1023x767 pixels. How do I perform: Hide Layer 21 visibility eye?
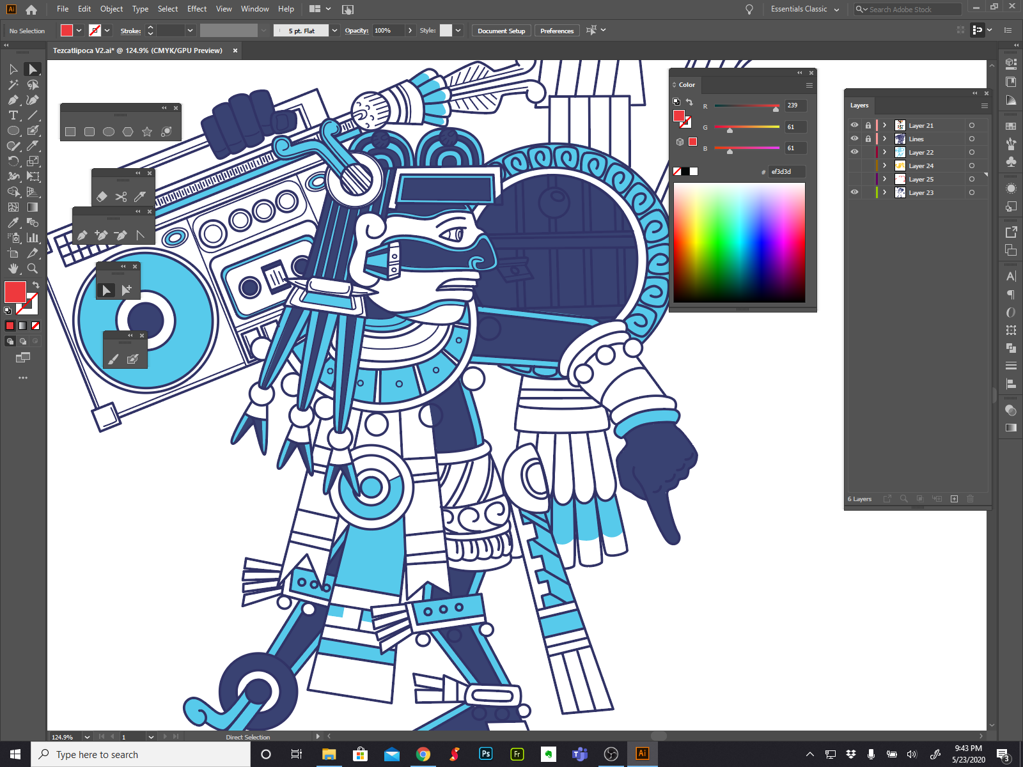click(854, 125)
